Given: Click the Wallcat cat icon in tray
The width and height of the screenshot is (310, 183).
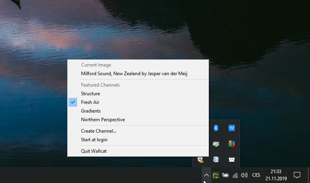Looking at the screenshot, I should tap(231, 159).
